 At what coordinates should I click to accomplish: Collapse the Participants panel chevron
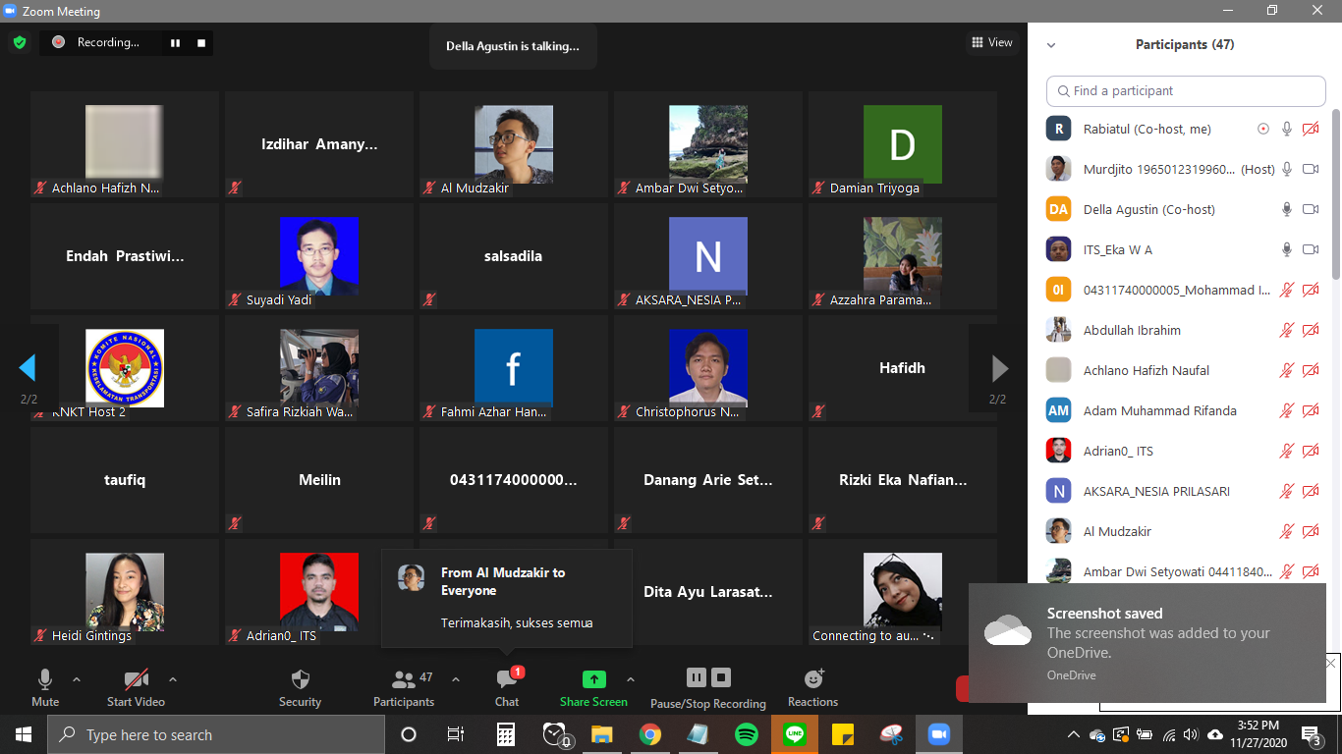tap(1051, 45)
